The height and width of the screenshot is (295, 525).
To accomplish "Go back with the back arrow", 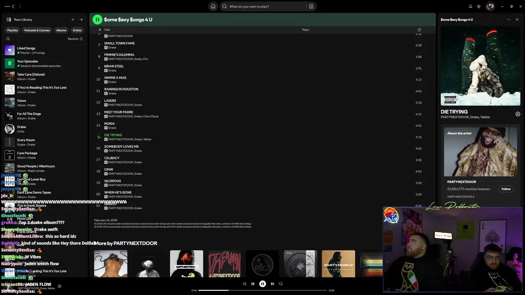I will click(13, 7).
